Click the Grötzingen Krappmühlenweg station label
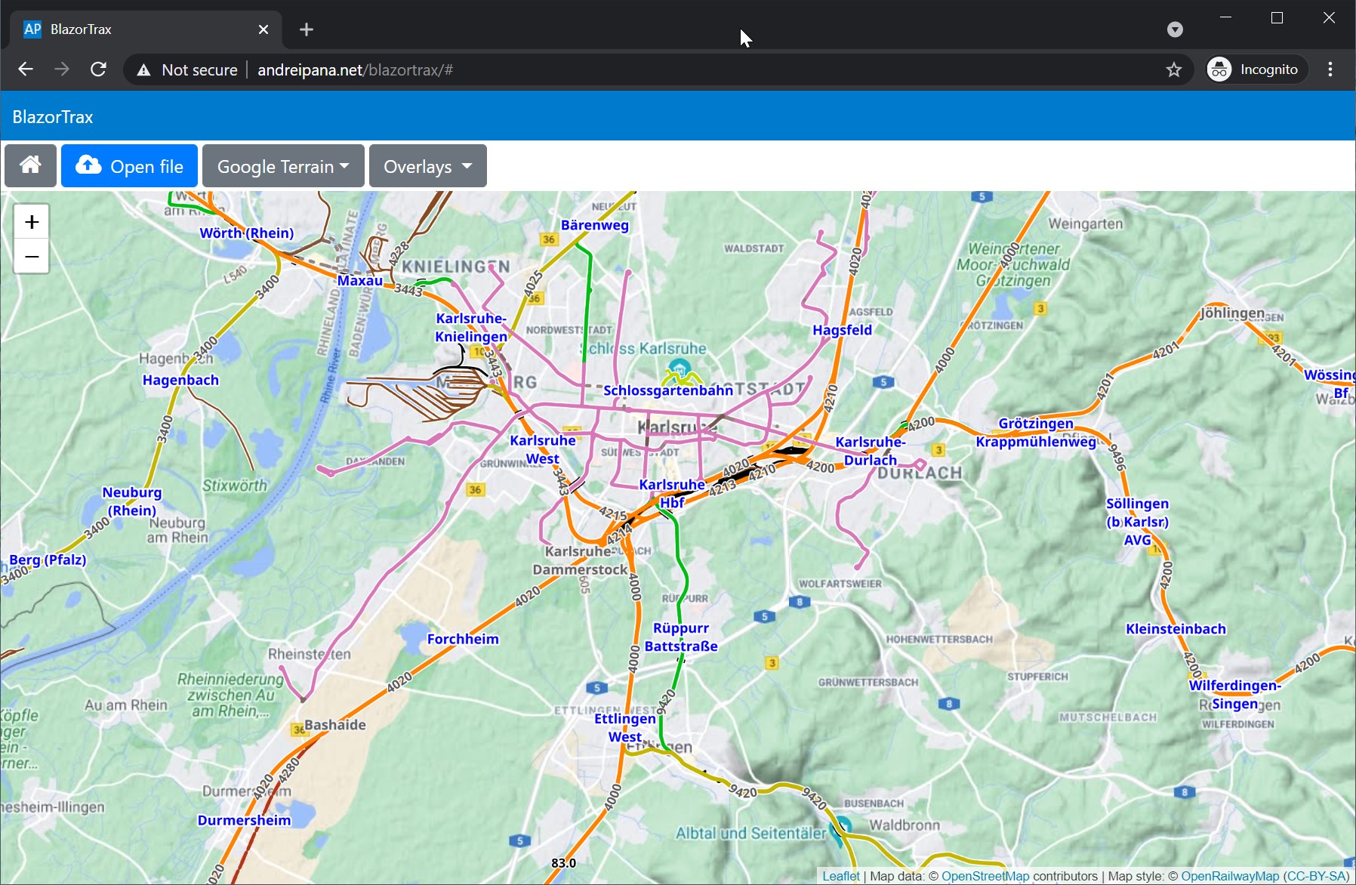 click(x=1036, y=433)
